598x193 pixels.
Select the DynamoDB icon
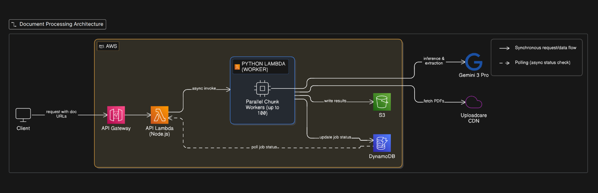coord(382,143)
